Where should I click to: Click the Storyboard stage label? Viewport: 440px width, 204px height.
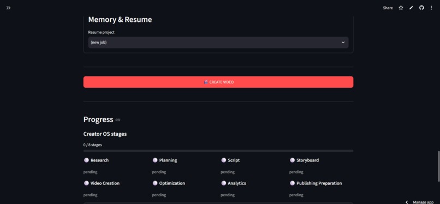coord(307,160)
